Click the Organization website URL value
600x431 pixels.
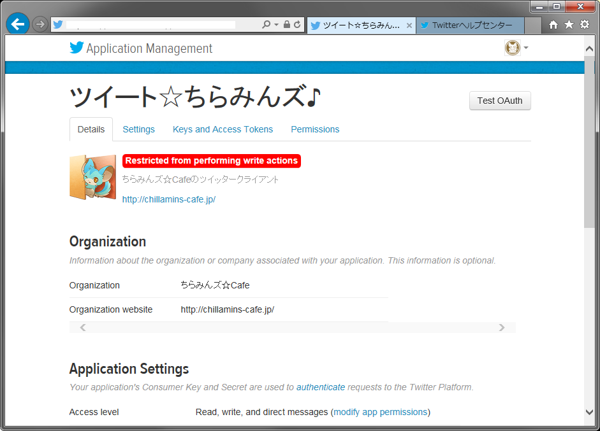tap(227, 309)
